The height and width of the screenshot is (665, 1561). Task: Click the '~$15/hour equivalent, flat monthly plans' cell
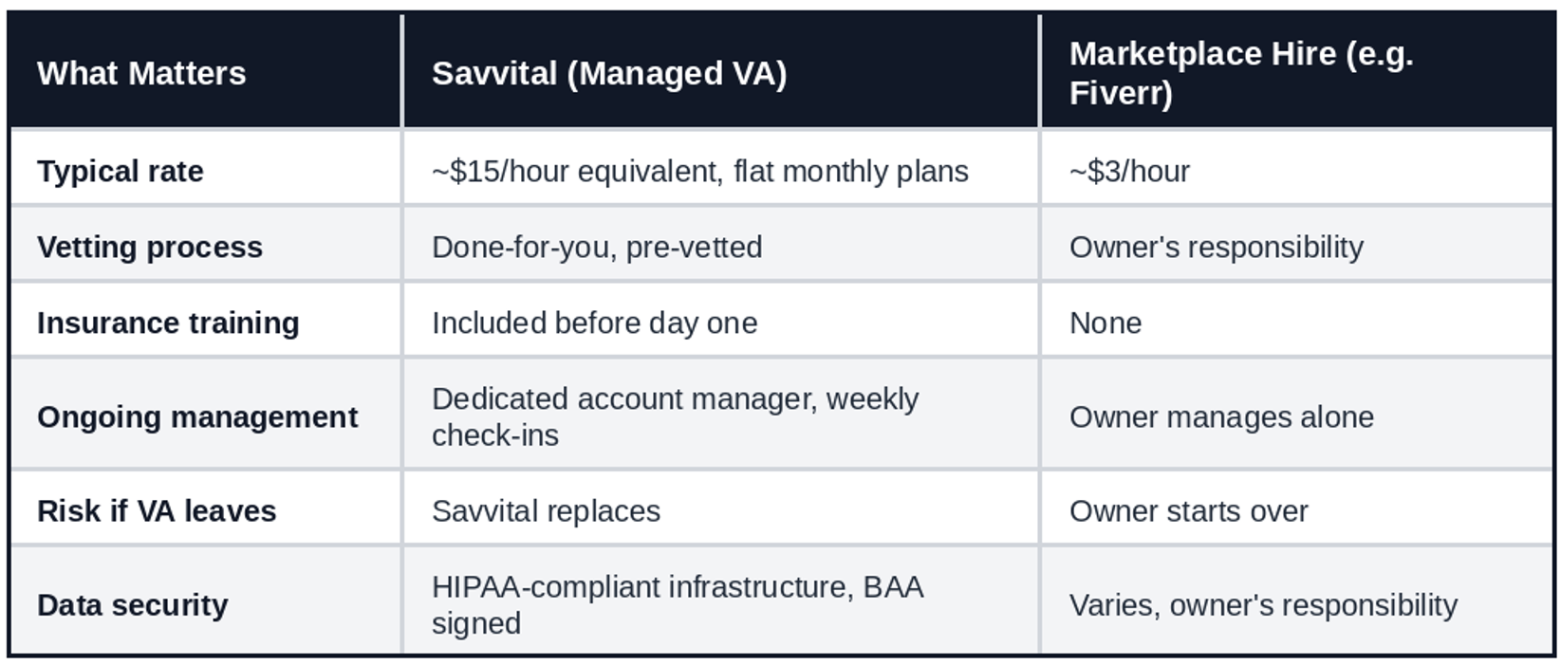[x=721, y=171]
